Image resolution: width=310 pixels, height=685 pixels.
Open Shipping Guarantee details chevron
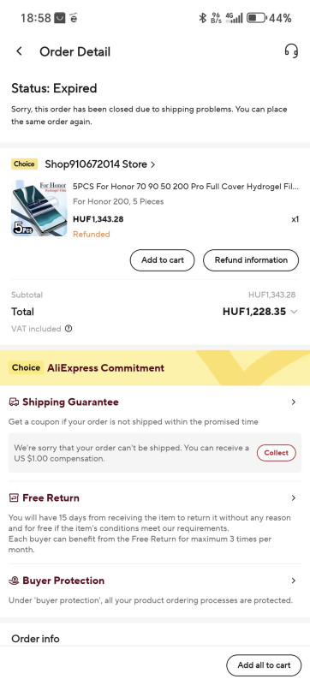pyautogui.click(x=294, y=402)
